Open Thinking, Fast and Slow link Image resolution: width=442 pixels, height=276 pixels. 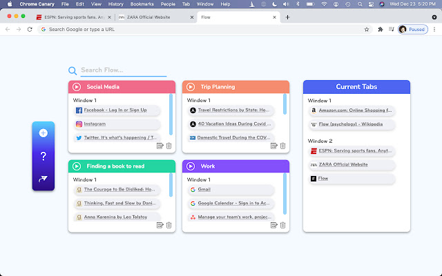coord(119,203)
